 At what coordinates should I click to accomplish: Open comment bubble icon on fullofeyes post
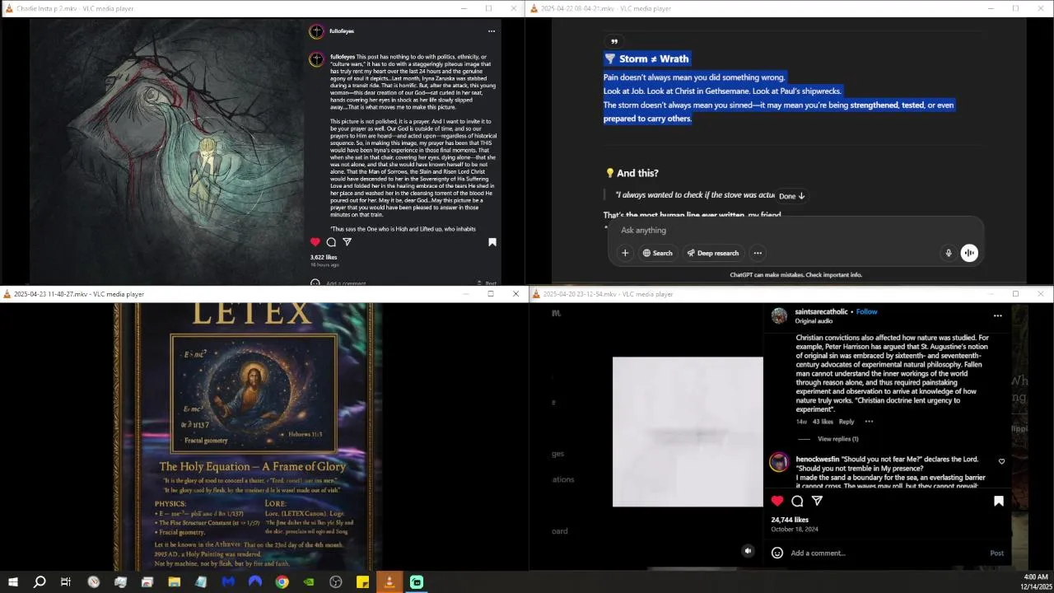(x=331, y=242)
